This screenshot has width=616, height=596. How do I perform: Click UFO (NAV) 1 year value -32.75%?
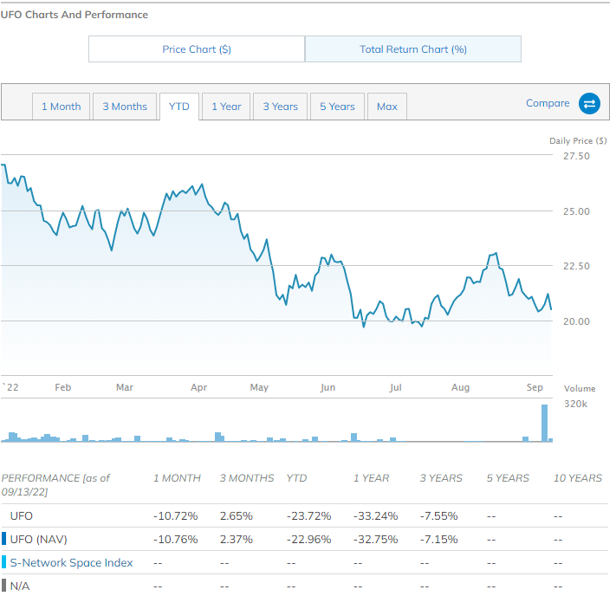point(375,539)
